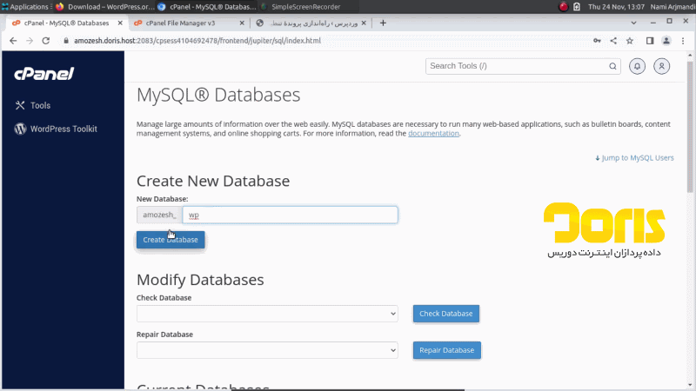Click the search magnifier icon
The width and height of the screenshot is (696, 391).
point(612,66)
